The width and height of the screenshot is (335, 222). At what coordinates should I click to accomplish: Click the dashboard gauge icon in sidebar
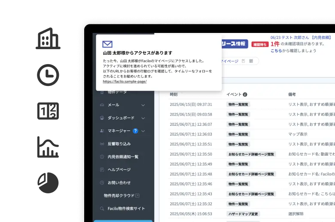tap(102, 118)
